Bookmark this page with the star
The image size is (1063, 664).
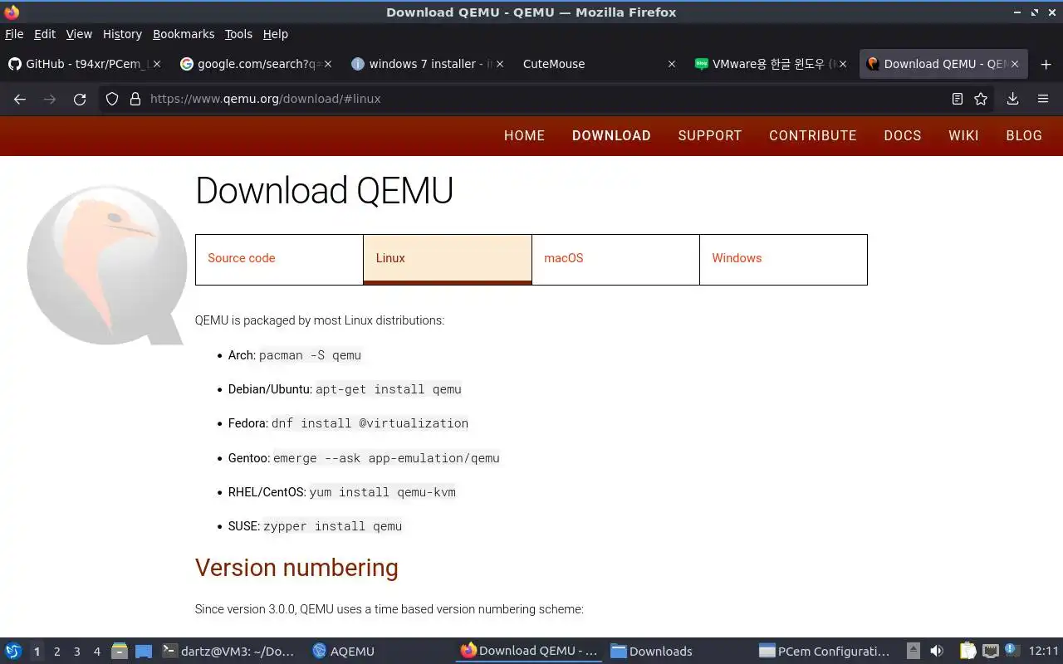coord(981,99)
